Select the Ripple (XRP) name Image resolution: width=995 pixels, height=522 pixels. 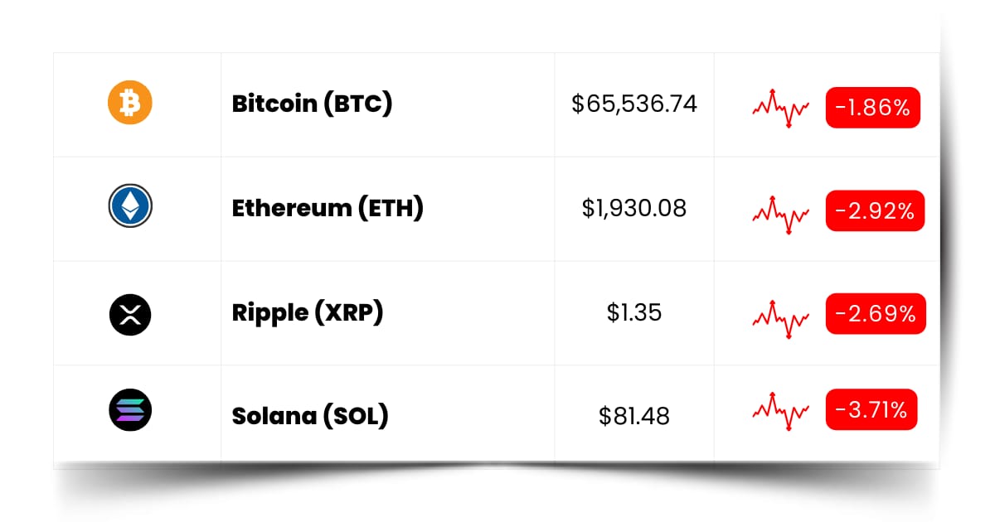(x=308, y=312)
